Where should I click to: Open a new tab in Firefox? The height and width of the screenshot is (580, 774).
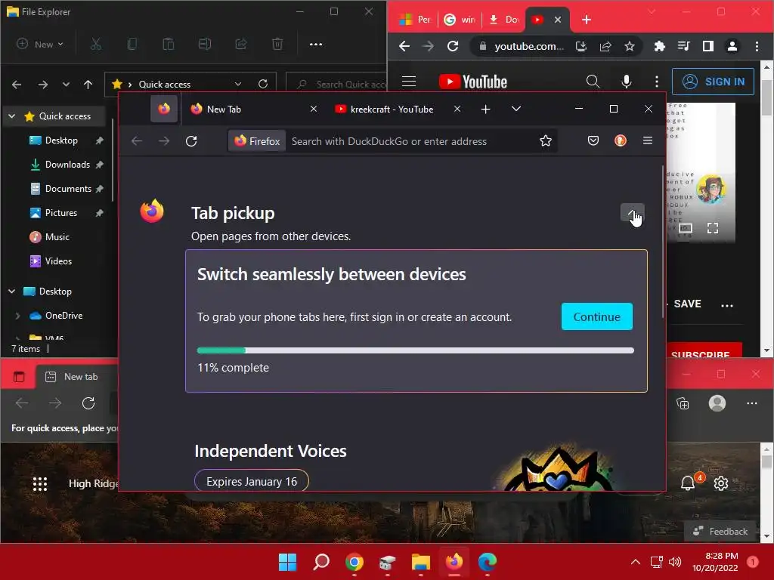coord(486,109)
